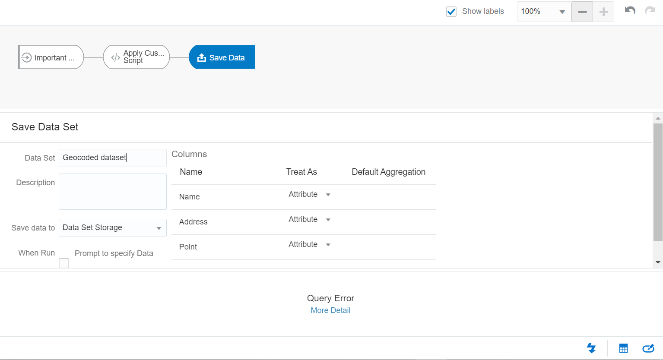Click the zoom out minus control

click(582, 12)
